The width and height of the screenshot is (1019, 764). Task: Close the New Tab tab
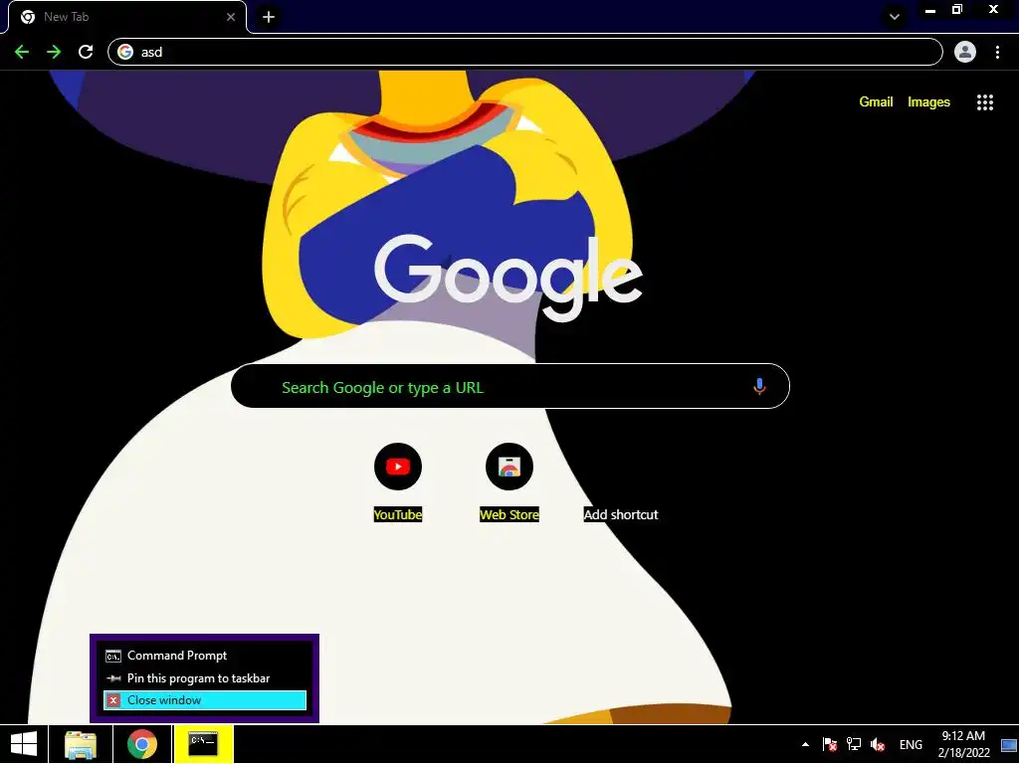tap(231, 17)
